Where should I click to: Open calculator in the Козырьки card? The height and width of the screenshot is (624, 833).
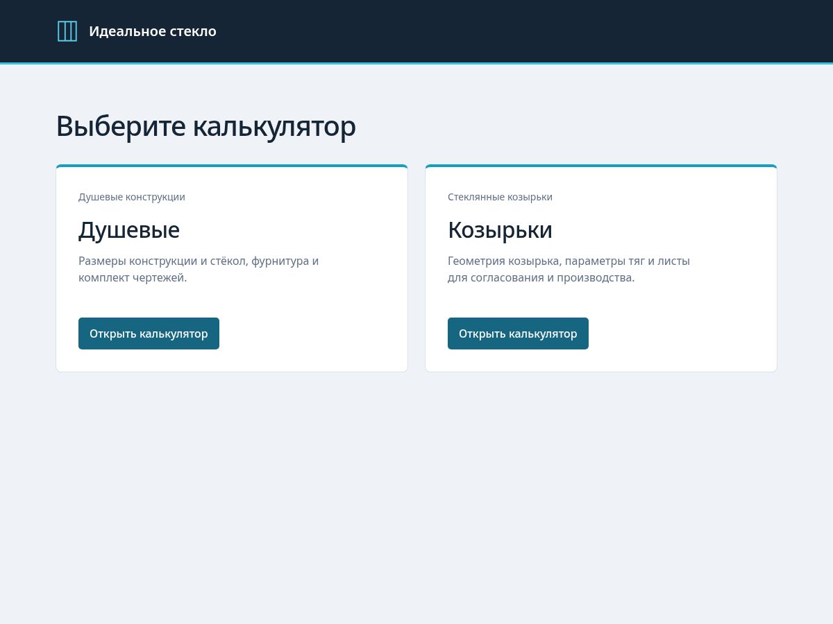coord(518,333)
